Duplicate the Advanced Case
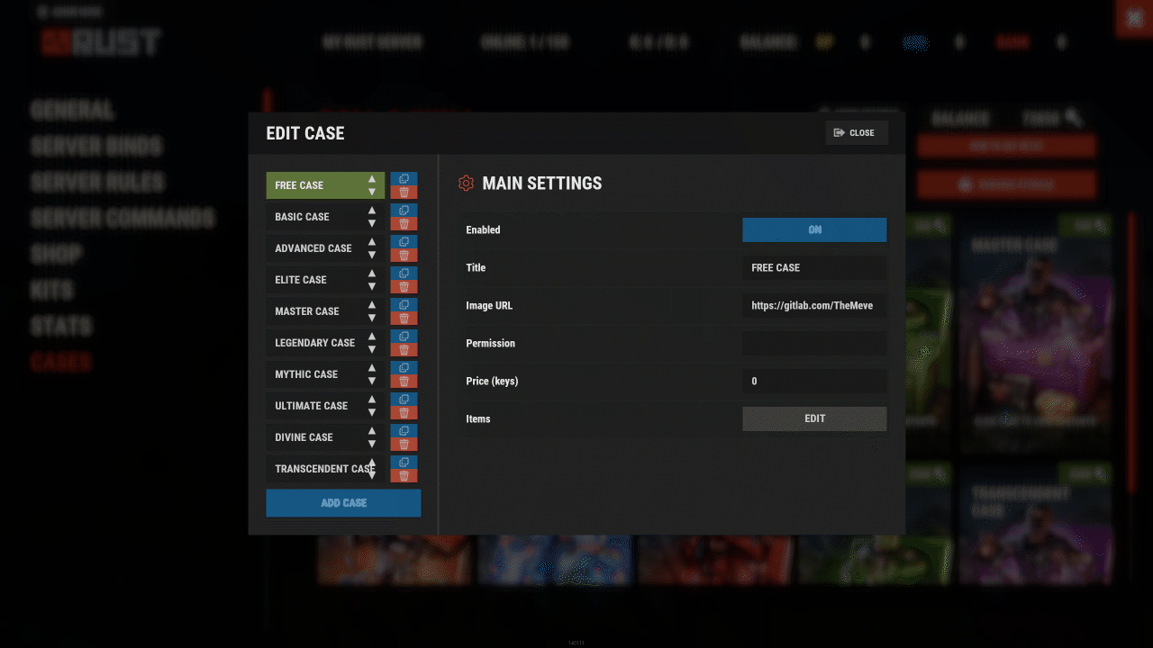Screen dimensions: 1153x648 [404, 242]
